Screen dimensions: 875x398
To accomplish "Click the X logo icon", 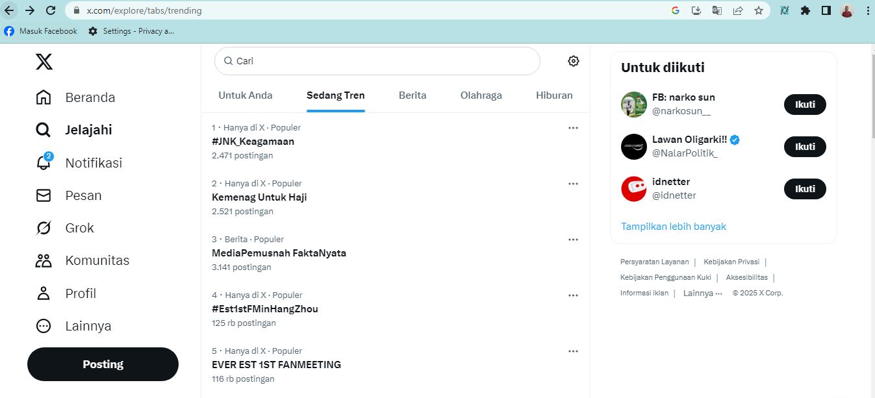I will (x=44, y=62).
